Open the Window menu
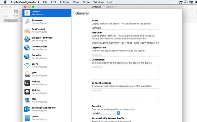 coord(98,2)
